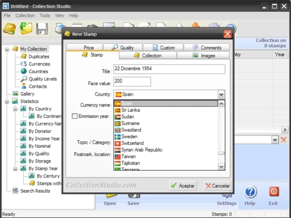291x218 pixels.
Task: Click the floppy disk save toolbar icon
Action: tap(42, 29)
